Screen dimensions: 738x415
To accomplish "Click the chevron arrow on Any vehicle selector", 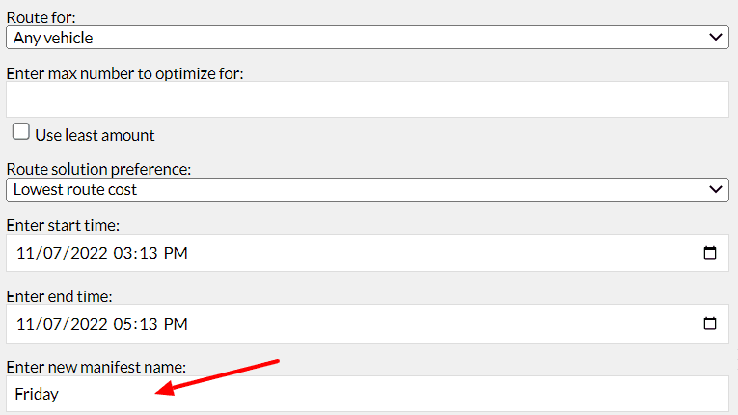I will click(x=716, y=38).
